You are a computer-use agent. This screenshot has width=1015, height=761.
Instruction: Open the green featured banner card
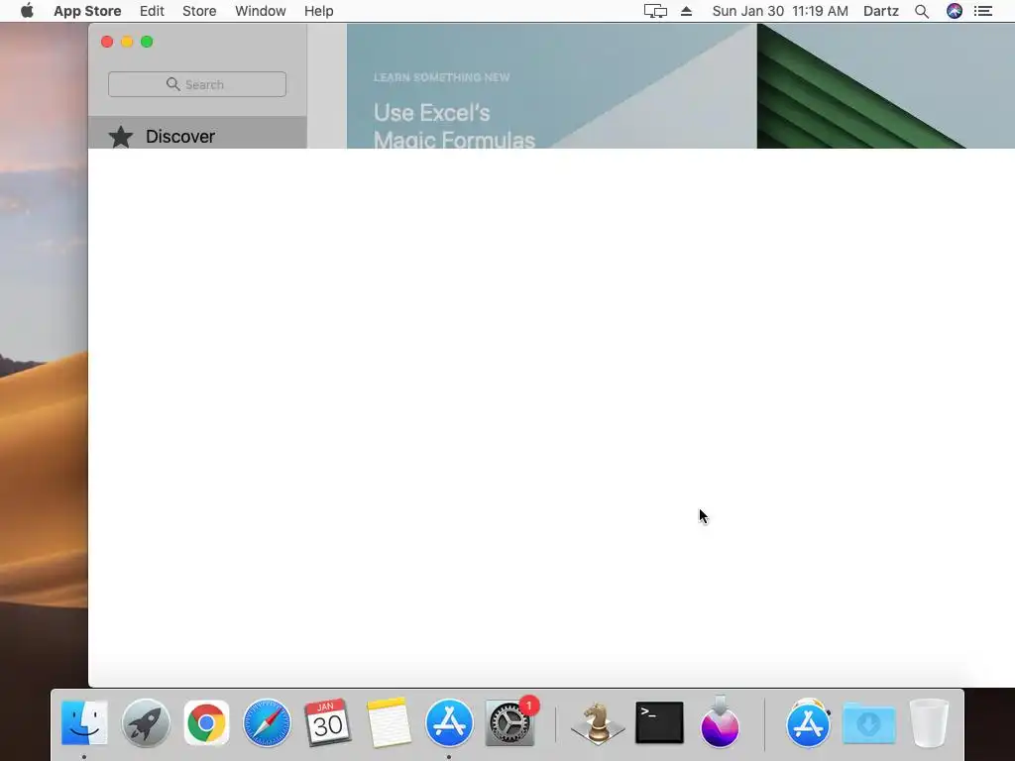885,86
